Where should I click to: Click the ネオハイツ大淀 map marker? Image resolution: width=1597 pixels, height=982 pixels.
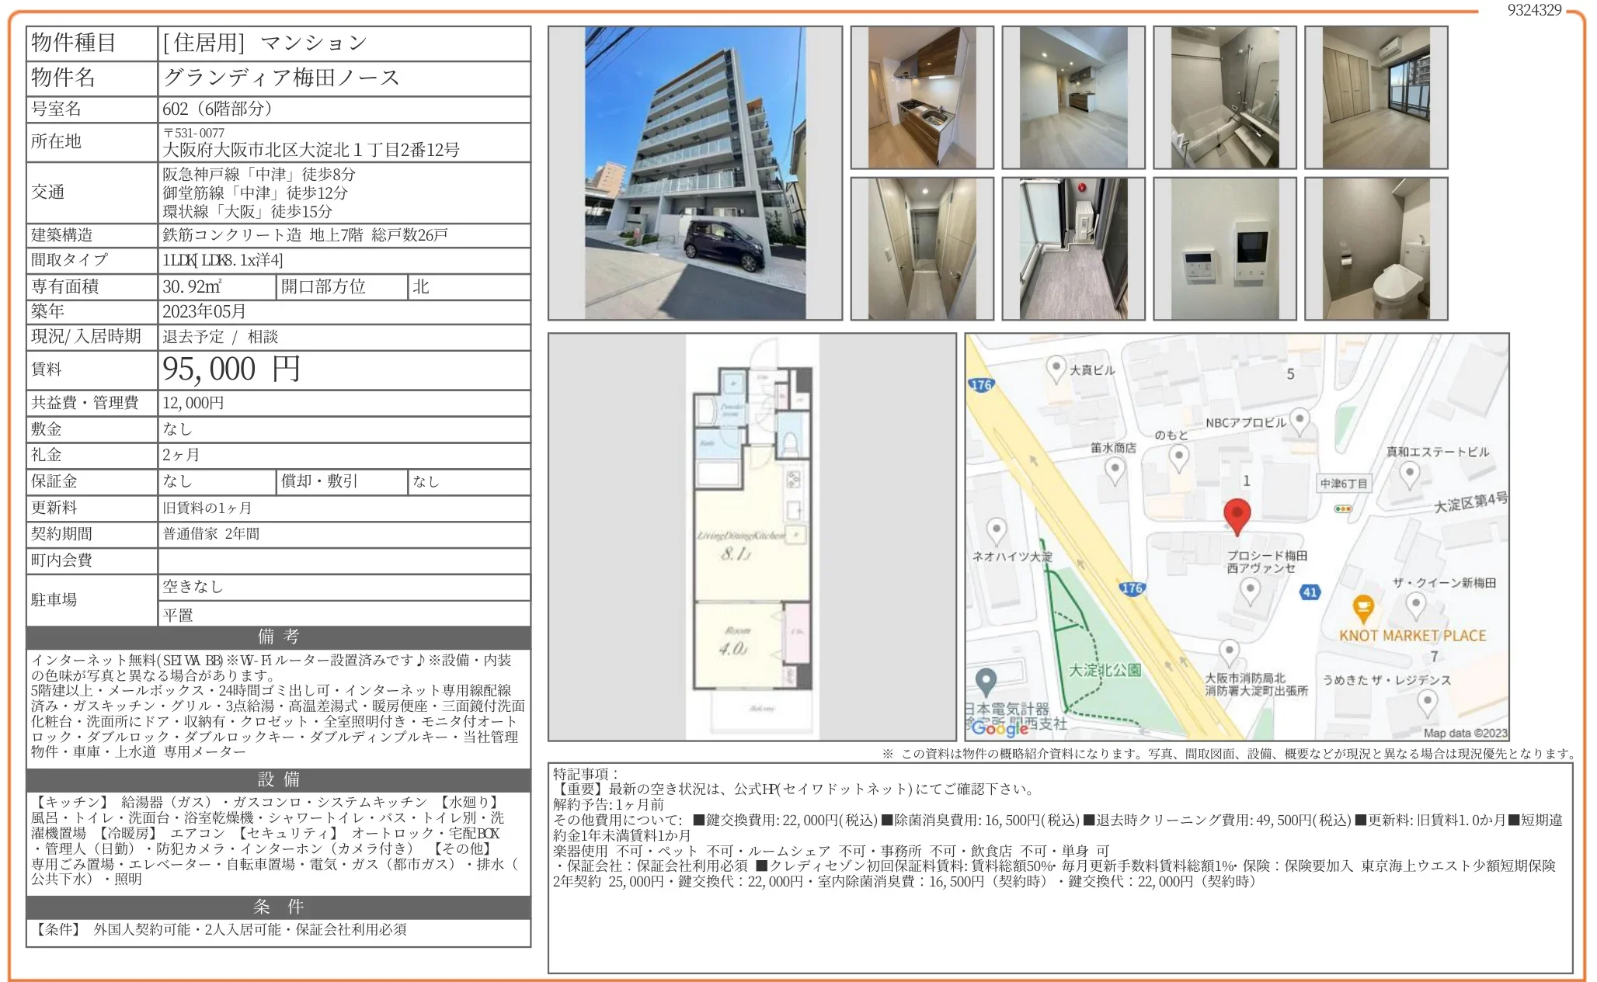[x=997, y=530]
